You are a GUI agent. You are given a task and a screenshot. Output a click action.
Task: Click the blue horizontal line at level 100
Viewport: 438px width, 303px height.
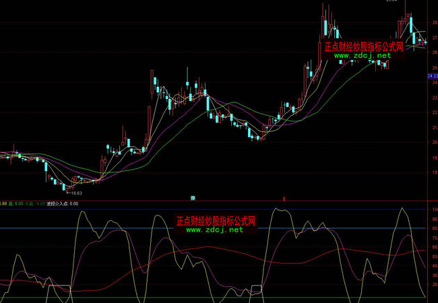[202, 209]
